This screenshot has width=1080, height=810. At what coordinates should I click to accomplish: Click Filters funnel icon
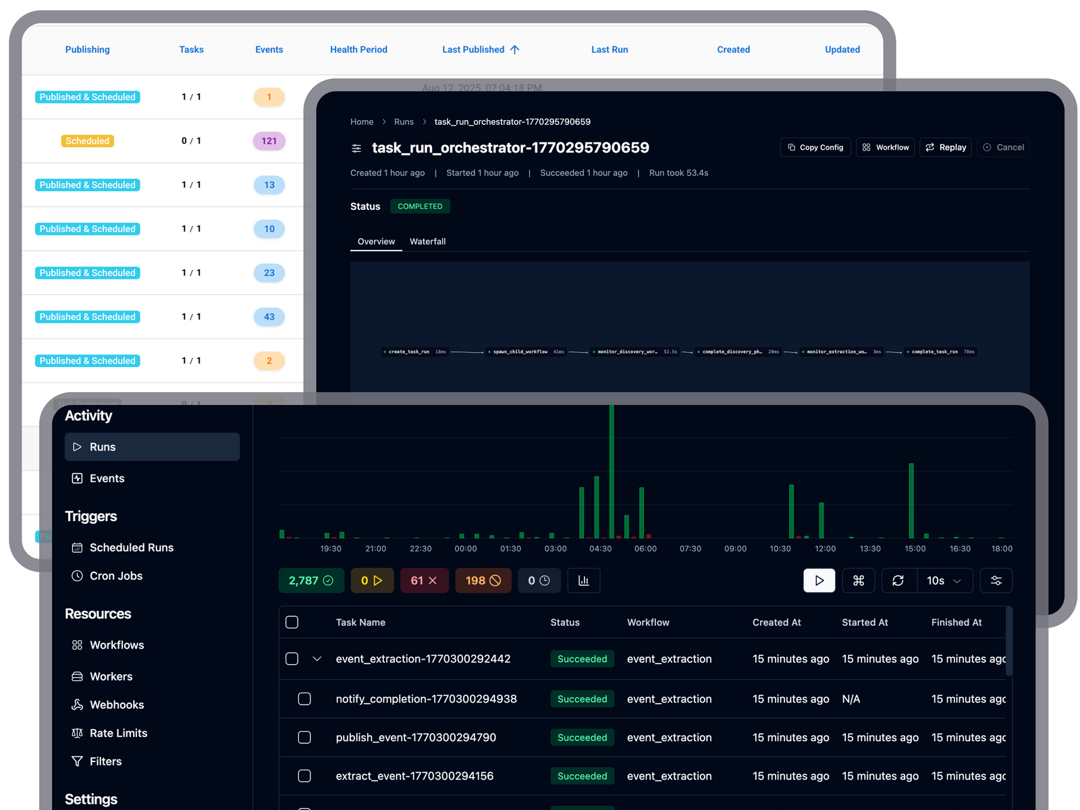(x=77, y=761)
